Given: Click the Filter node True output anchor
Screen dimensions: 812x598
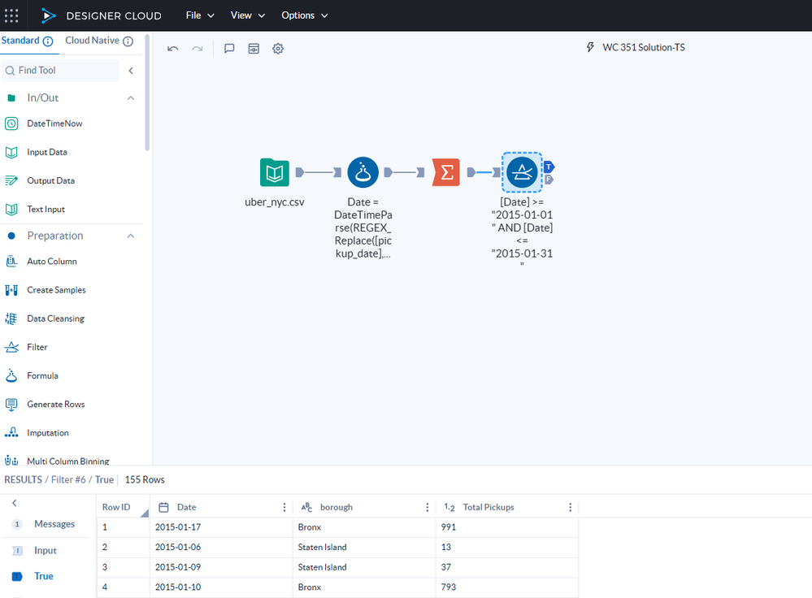Looking at the screenshot, I should (549, 167).
